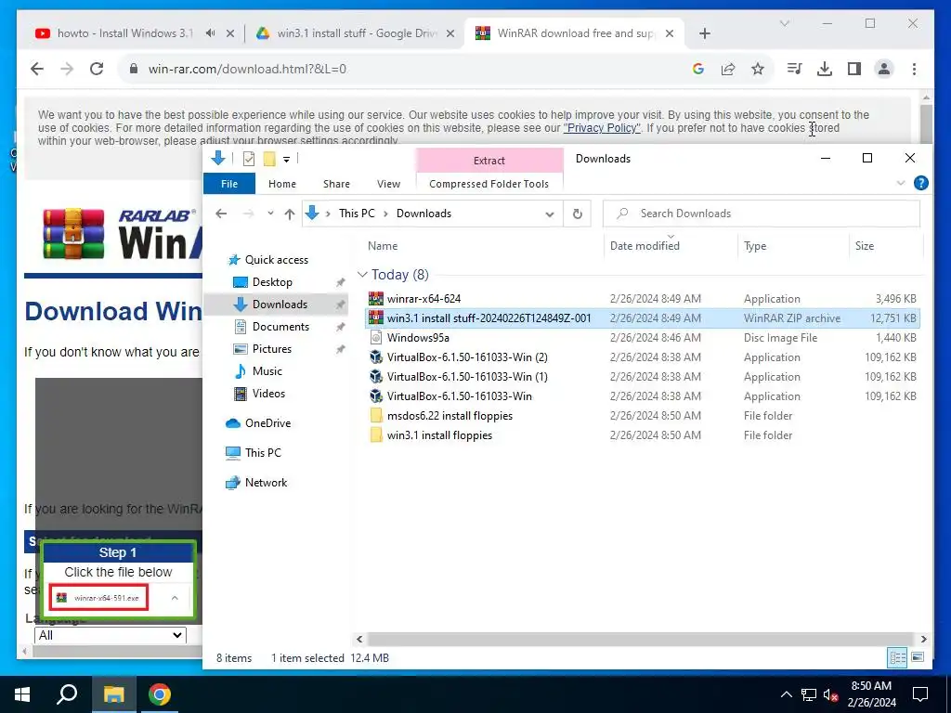951x713 pixels.
Task: Click the winrar-x64-591.exe download item
Action: (x=98, y=598)
